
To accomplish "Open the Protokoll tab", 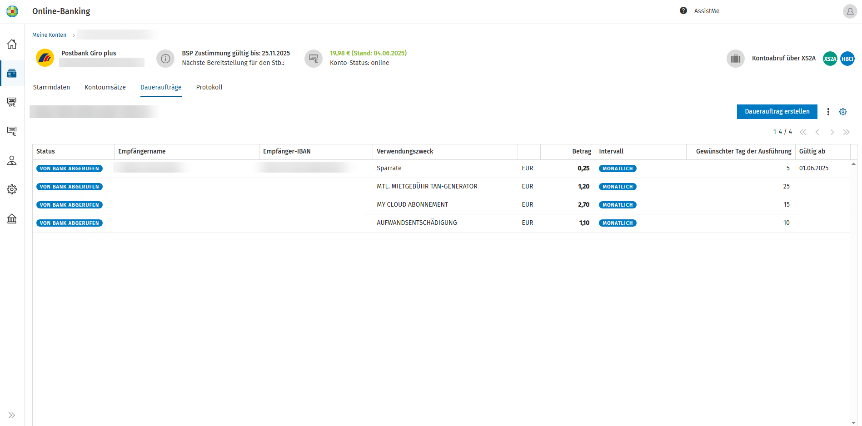I will coord(209,87).
